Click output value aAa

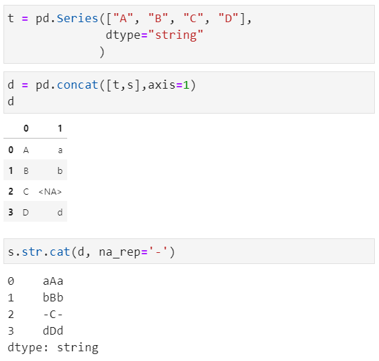click(53, 281)
